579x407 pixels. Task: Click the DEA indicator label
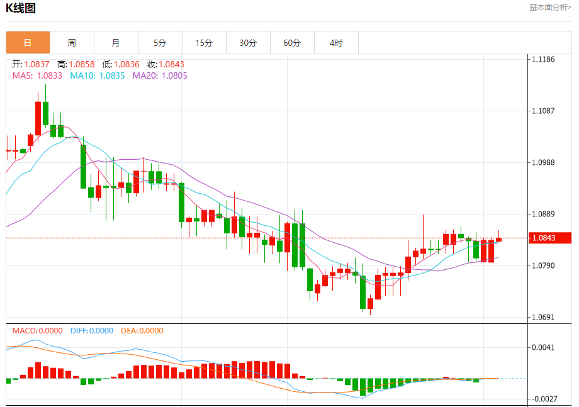142,331
